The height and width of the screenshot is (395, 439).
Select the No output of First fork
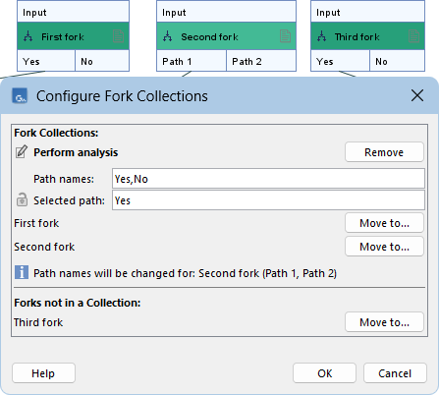[x=102, y=61]
